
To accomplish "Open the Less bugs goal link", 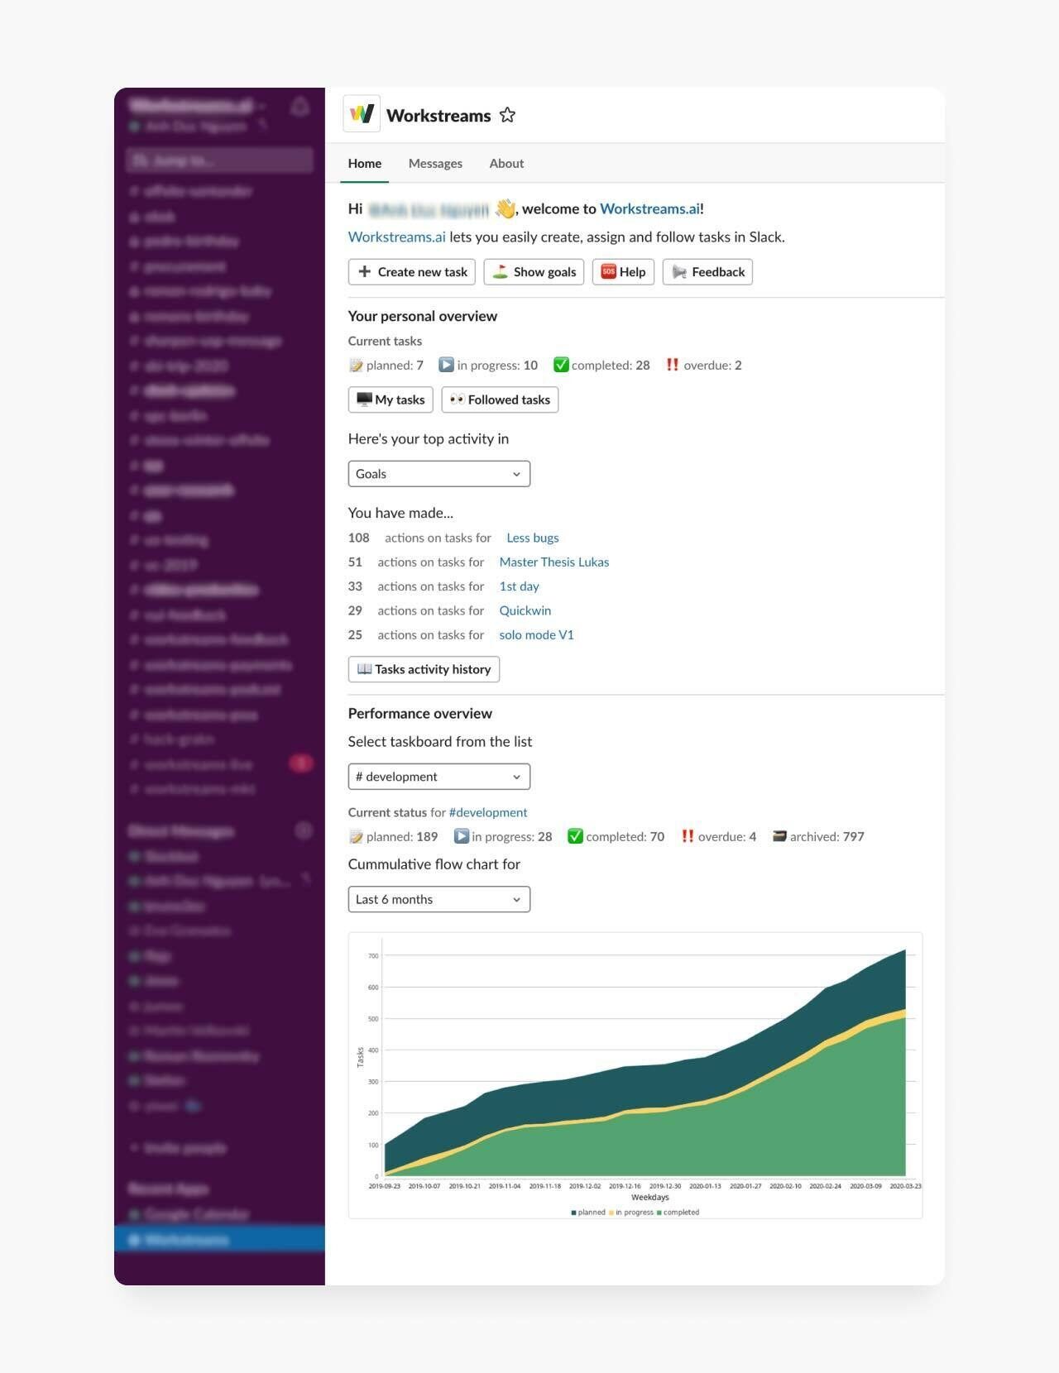I will point(532,538).
